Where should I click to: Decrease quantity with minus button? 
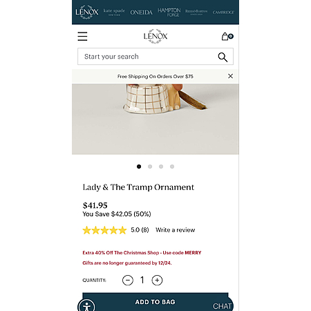point(128,280)
